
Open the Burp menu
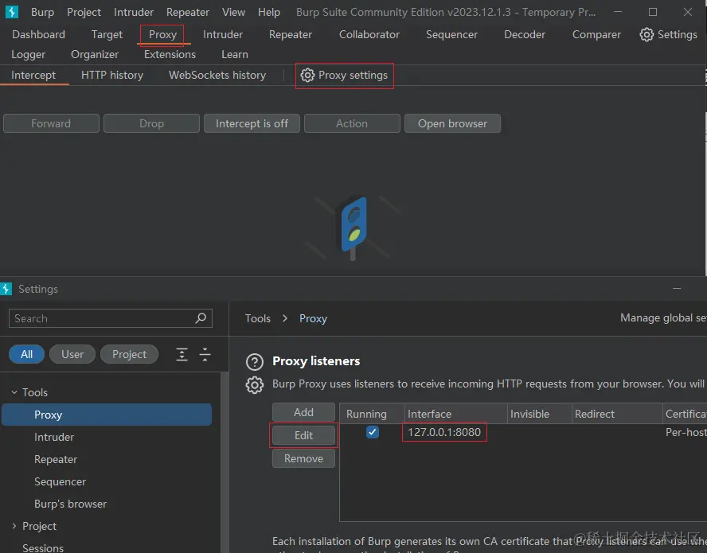(42, 12)
